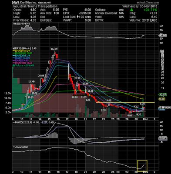171x174 pixels.
Task: Click the Ask Size value 100
Action: [x=56, y=13]
